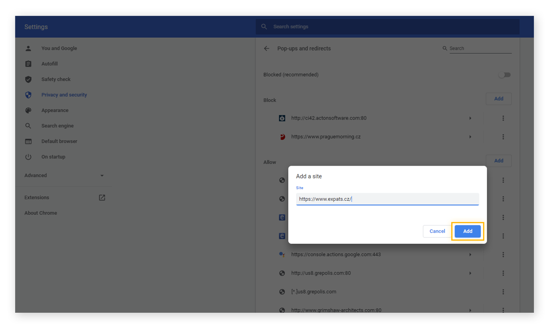Open the Extensions external link icon

pos(102,198)
